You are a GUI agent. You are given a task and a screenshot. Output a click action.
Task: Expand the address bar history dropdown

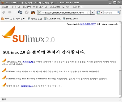tap(92, 12)
